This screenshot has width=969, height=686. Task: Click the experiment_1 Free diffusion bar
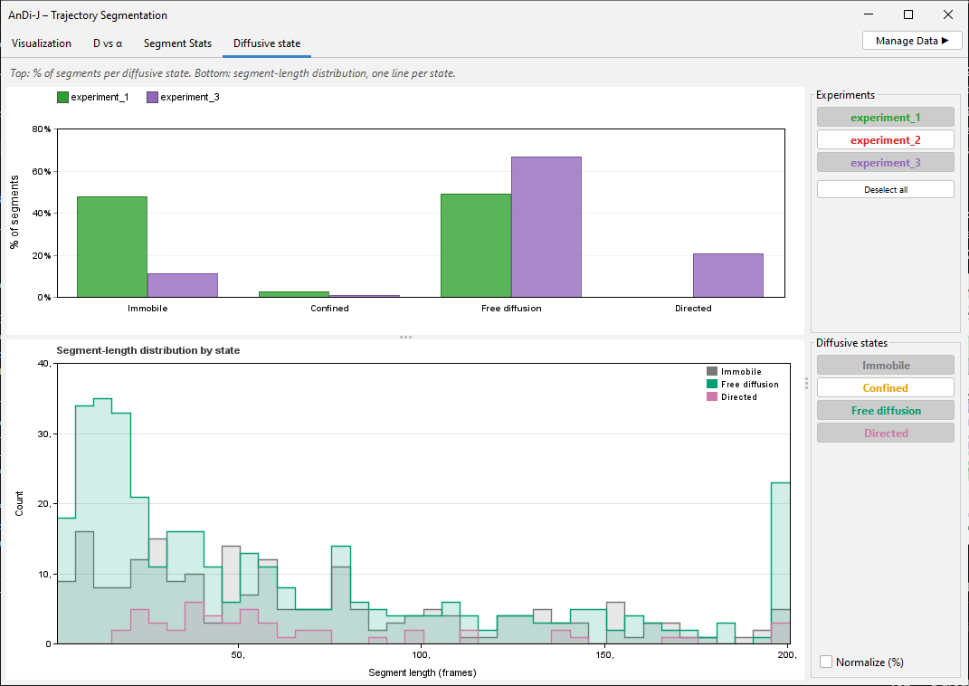coord(476,245)
